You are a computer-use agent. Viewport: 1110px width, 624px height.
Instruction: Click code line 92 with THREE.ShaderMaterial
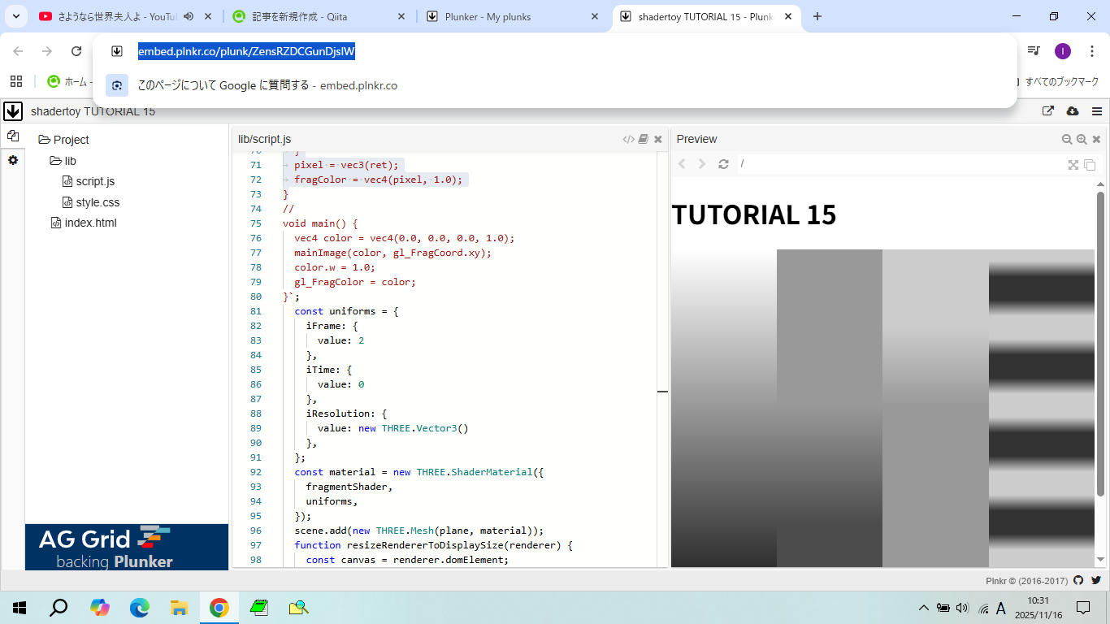click(x=418, y=472)
